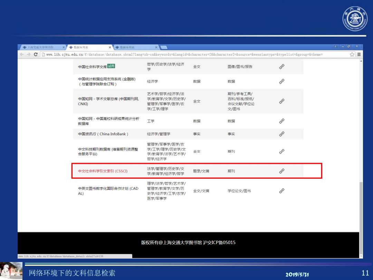Open the link icon for China InfoBank
This screenshot has height=280, width=373.
(x=282, y=134)
